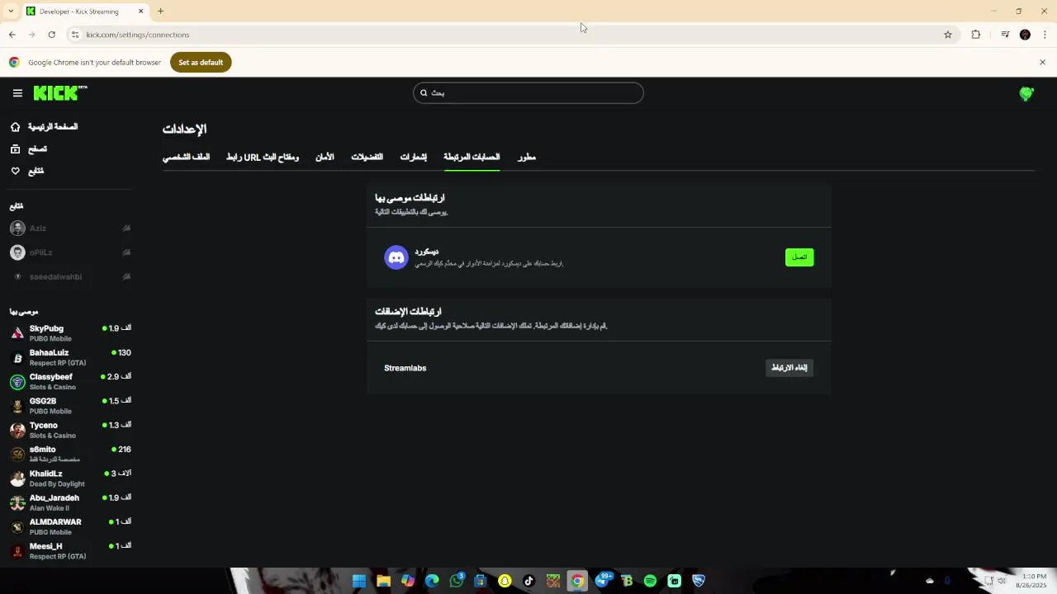Go to Home via house icon
The width and height of the screenshot is (1057, 594).
tap(15, 127)
